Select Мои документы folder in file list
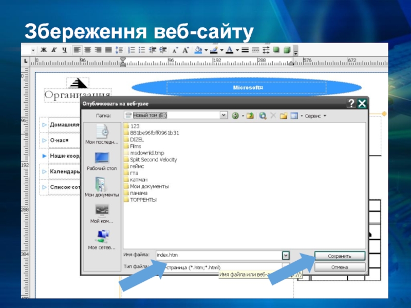Screen dimensions: 411x308 (x=146, y=186)
